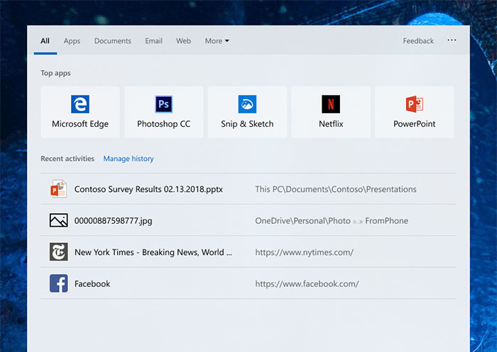The image size is (497, 352).
Task: Open New York Times - Breaking News entry
Action: pos(153,252)
